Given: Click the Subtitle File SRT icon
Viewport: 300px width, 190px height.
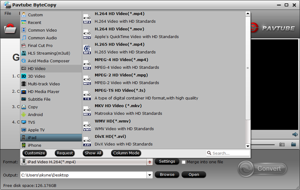Looking at the screenshot, I should coord(24,99).
